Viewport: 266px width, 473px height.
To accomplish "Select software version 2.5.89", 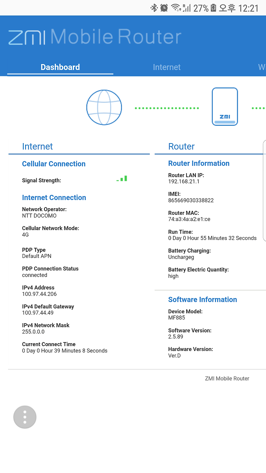I will [x=175, y=337].
